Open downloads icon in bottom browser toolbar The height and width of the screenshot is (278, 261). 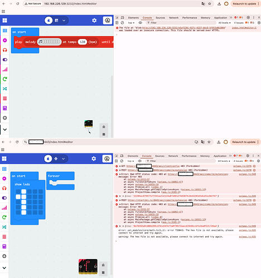219,142
